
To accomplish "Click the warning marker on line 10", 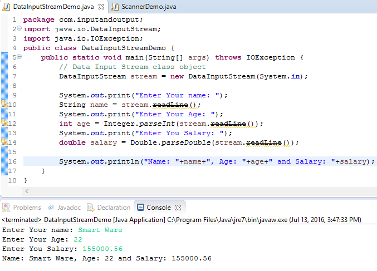I will pyautogui.click(x=4, y=104).
